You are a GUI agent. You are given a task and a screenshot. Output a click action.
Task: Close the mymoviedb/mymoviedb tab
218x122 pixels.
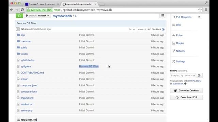95,4
